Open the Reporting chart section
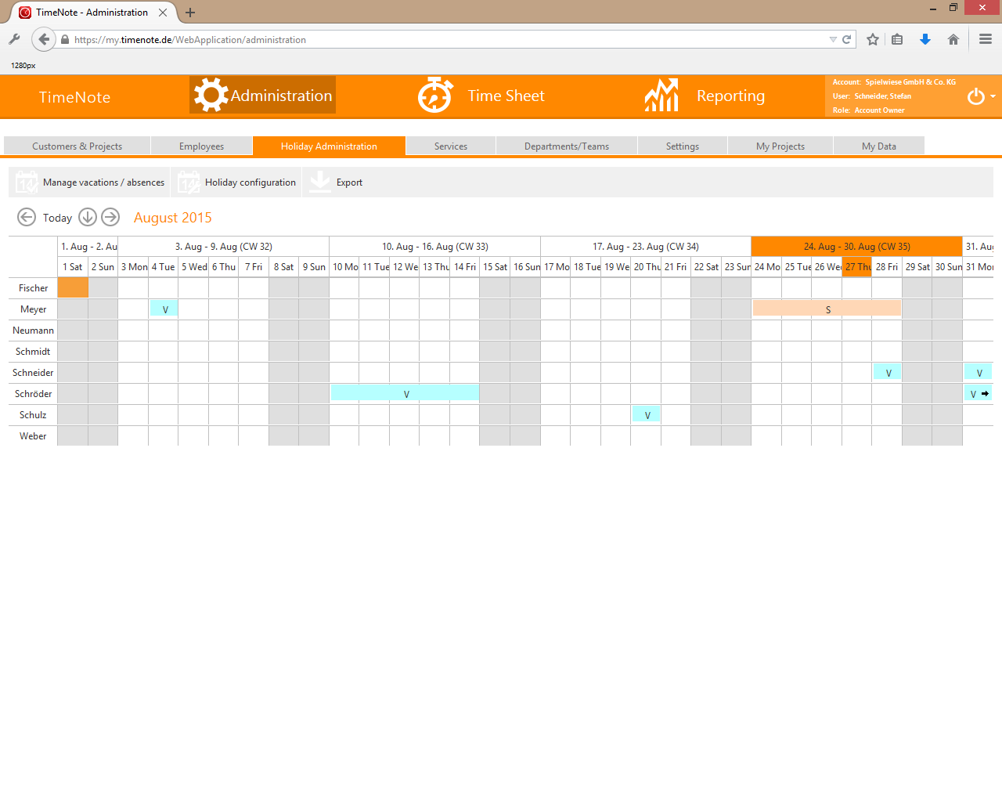Screen dimensions: 1002x802 tap(705, 96)
